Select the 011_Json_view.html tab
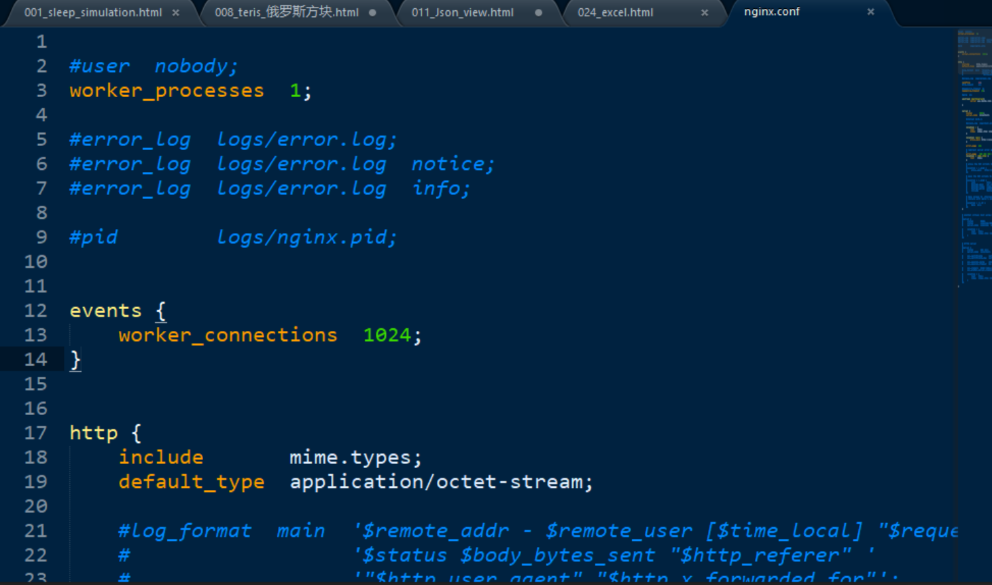 (x=462, y=12)
